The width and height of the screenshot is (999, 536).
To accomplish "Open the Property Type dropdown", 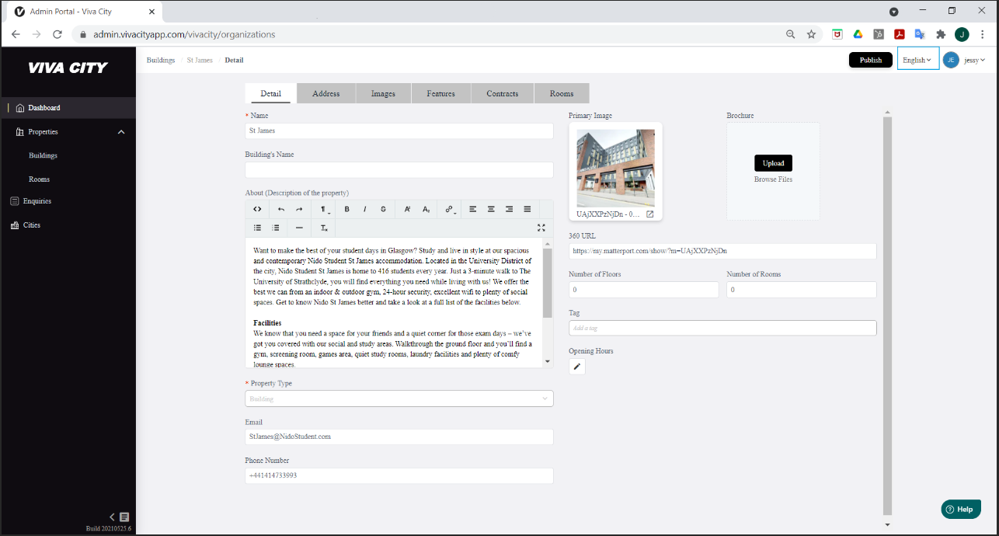I will click(399, 399).
